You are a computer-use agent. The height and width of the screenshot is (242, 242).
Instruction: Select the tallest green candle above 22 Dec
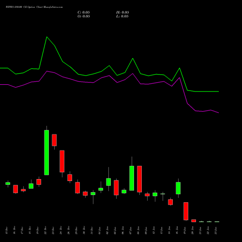pyautogui.click(x=46, y=152)
